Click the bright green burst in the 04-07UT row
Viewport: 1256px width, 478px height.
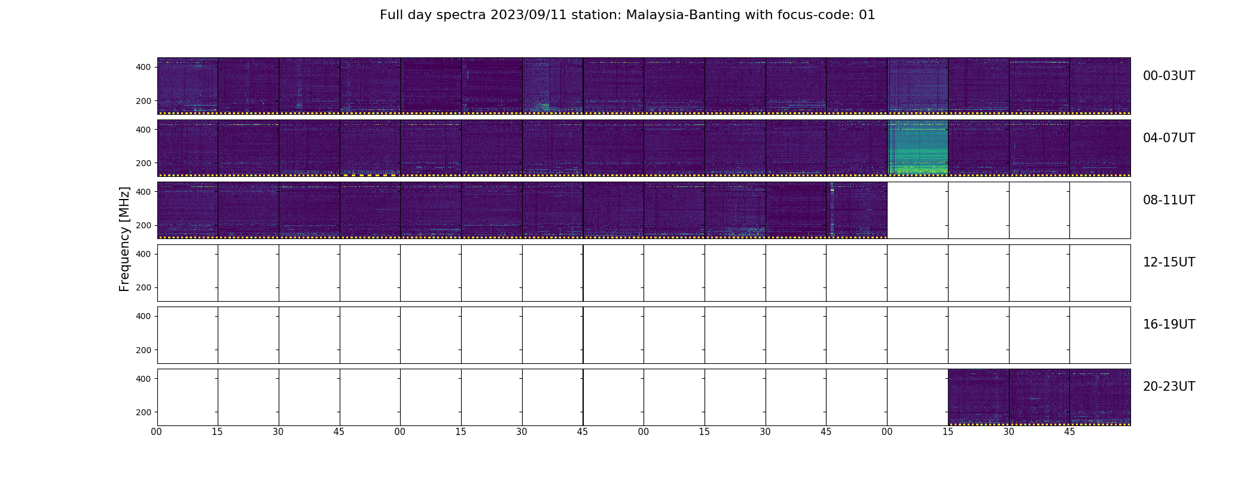coord(918,148)
